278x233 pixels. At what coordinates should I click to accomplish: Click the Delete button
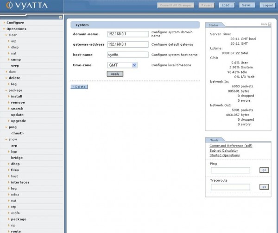coord(79,87)
